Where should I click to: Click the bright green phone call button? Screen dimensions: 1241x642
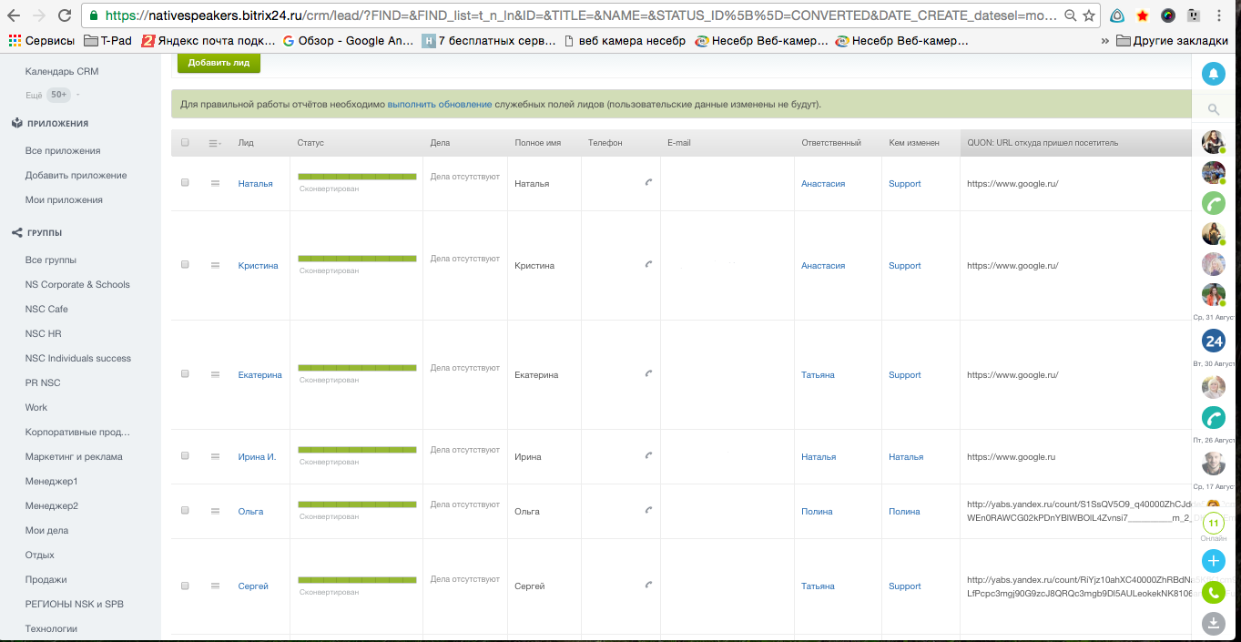pyautogui.click(x=1213, y=593)
